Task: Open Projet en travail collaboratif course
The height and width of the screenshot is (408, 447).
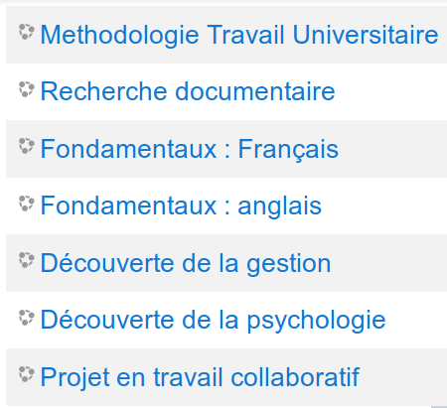Action: [200, 377]
